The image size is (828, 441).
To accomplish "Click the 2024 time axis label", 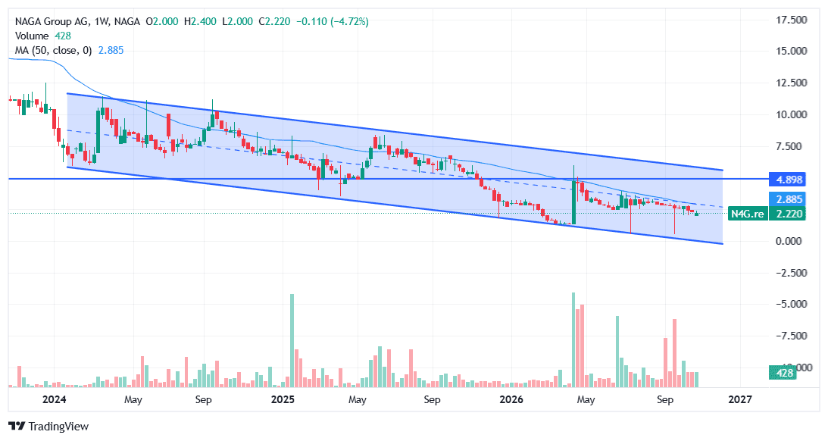I will click(x=54, y=400).
